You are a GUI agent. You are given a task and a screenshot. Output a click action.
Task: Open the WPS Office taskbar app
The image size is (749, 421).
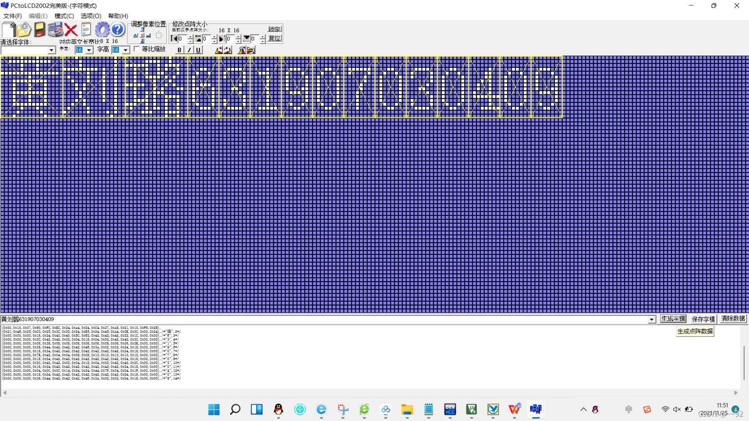[x=515, y=409]
